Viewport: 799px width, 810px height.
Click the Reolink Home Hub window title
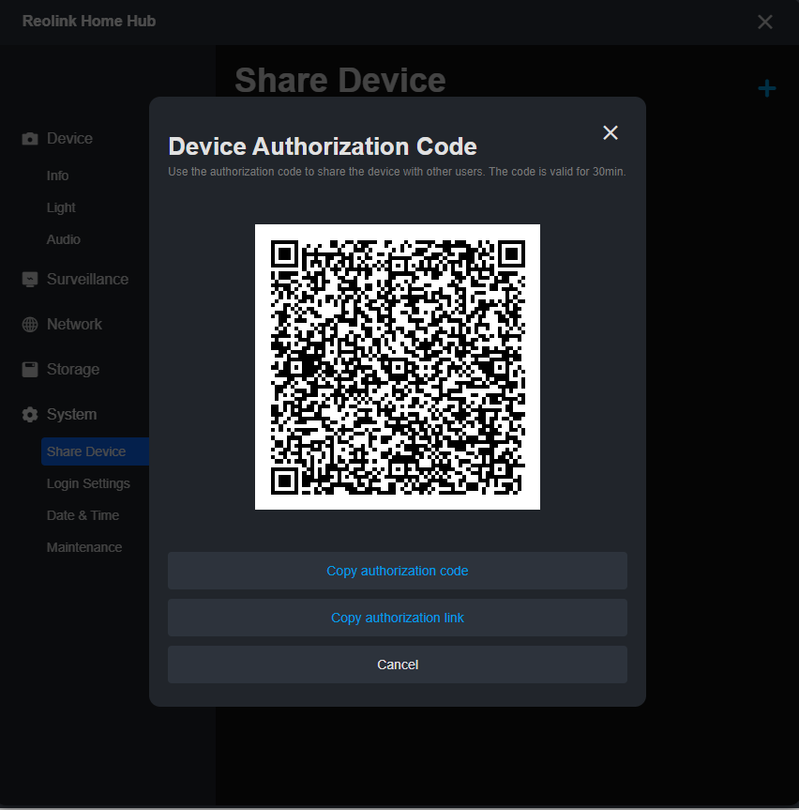point(89,22)
